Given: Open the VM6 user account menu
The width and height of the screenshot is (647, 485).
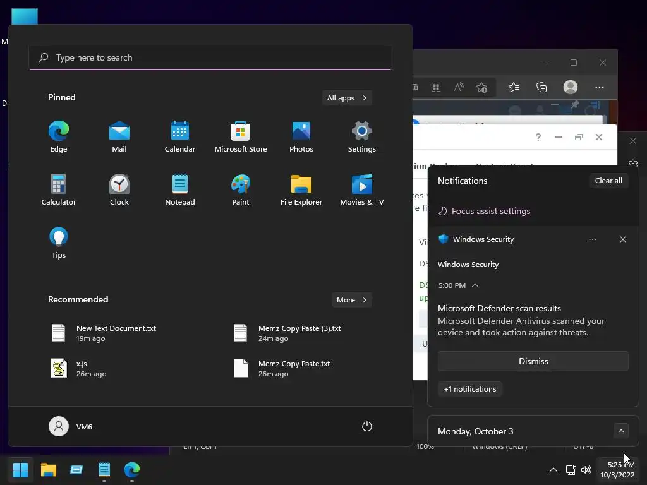Looking at the screenshot, I should [x=71, y=426].
